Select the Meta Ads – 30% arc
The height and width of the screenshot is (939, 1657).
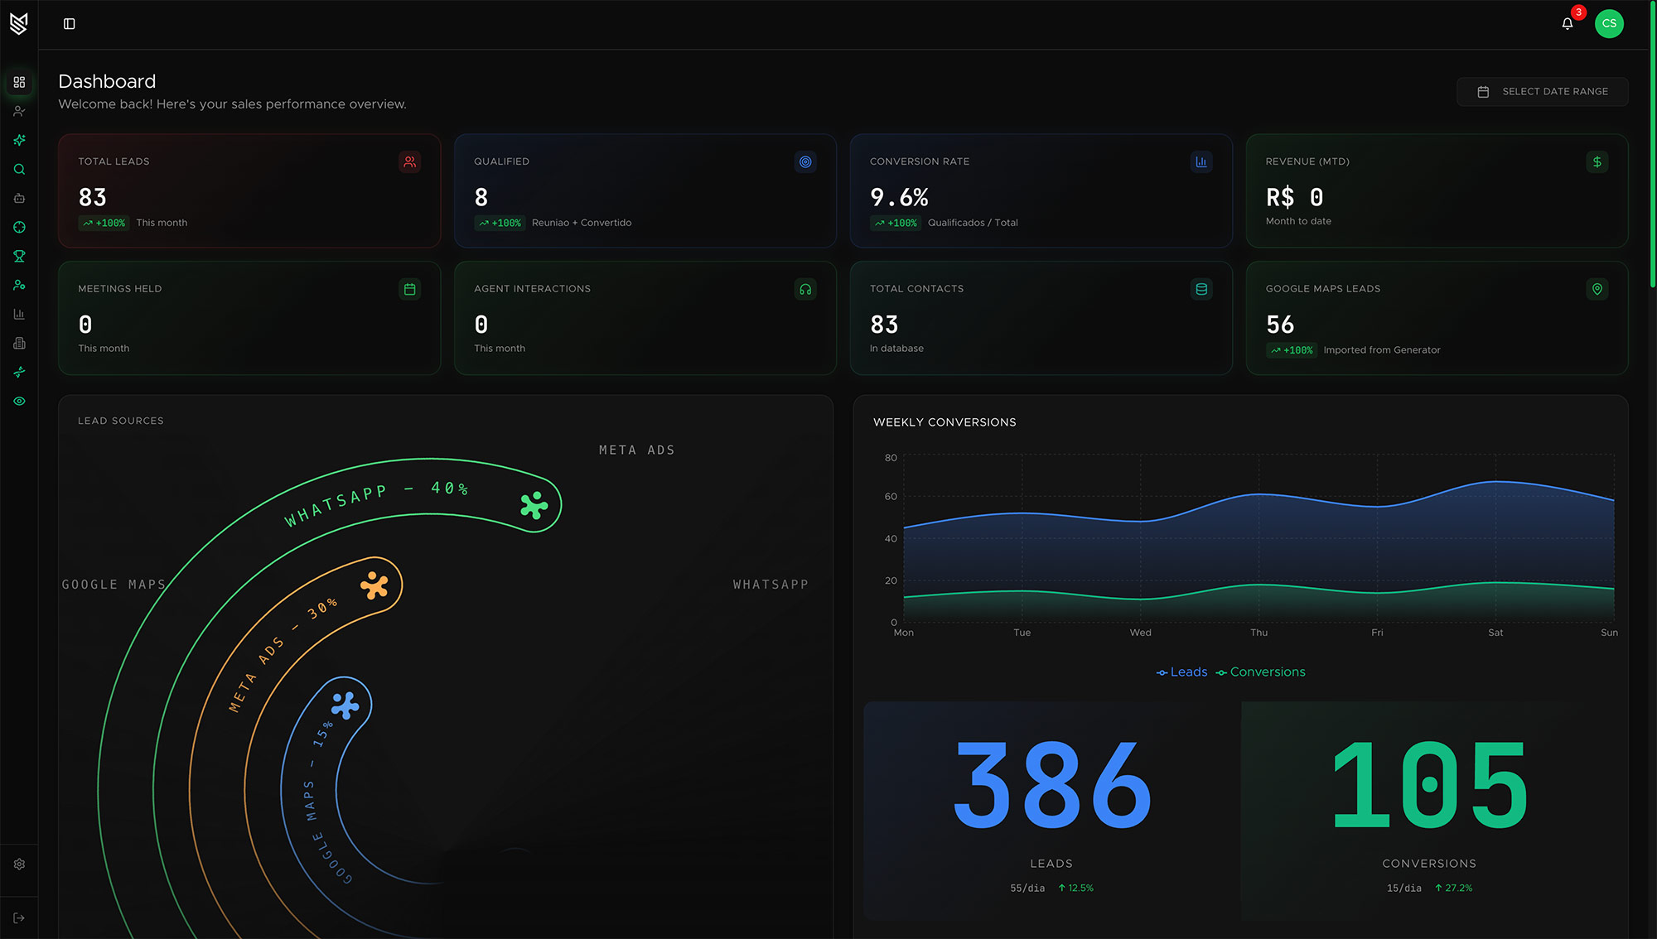click(x=282, y=654)
